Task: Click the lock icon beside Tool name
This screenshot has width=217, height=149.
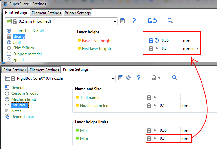Action: (149, 97)
